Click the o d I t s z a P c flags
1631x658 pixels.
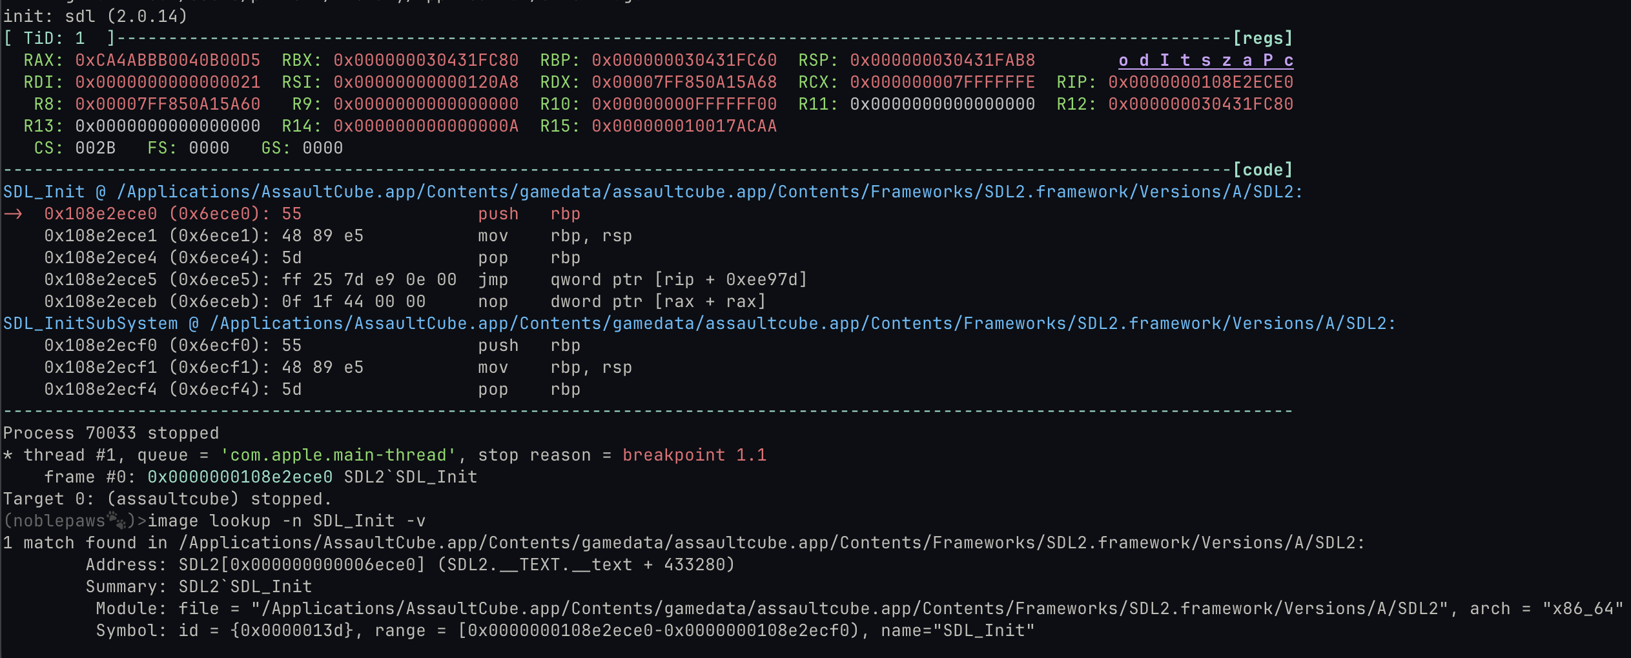pos(1206,61)
